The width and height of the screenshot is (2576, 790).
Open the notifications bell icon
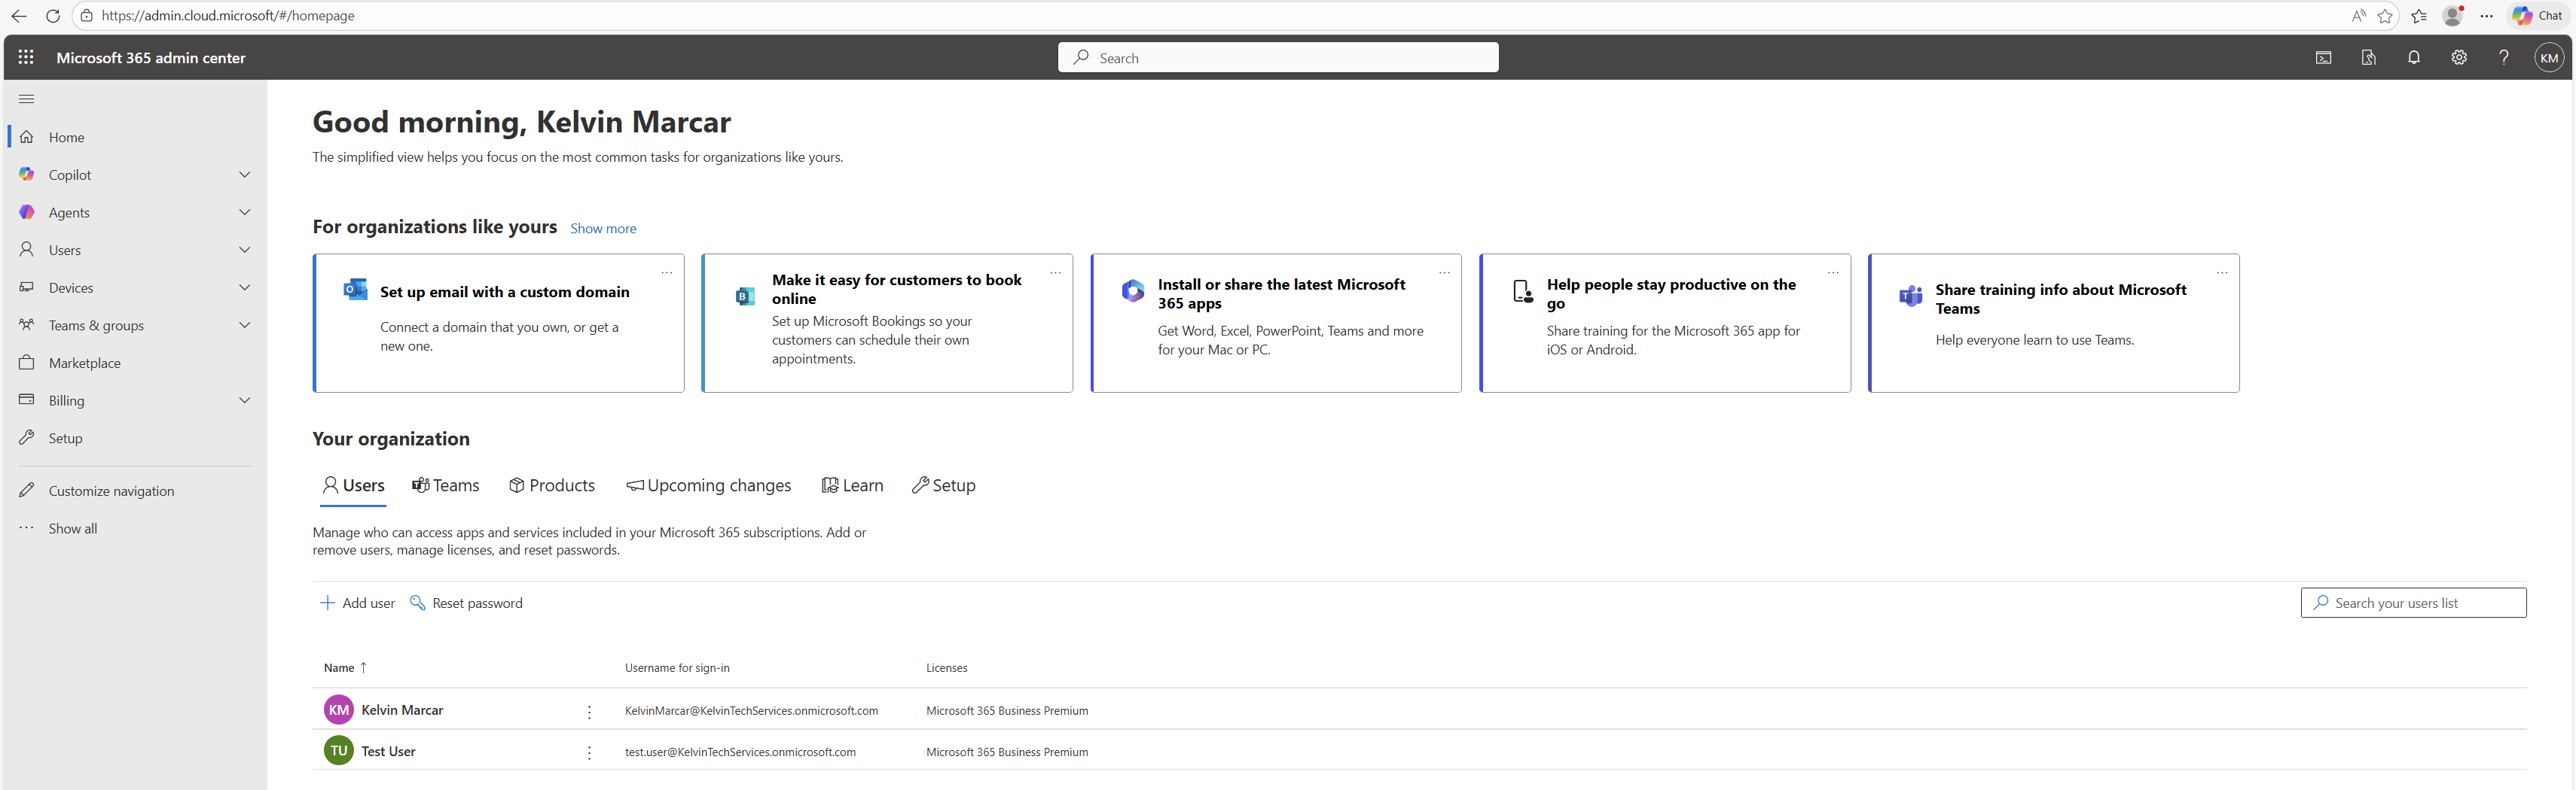coord(2413,58)
